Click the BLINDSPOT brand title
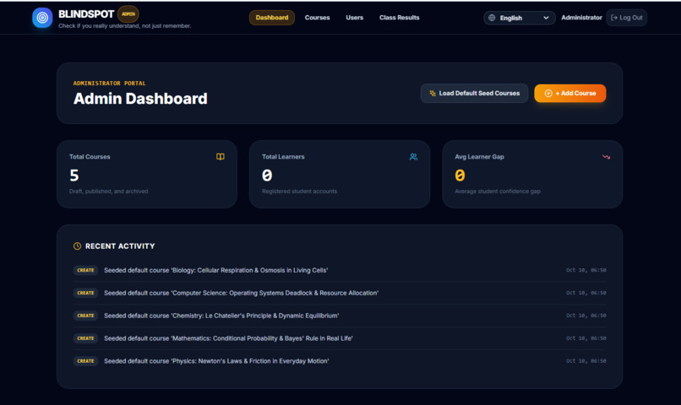Viewport: 681px width, 405px height. tap(86, 14)
